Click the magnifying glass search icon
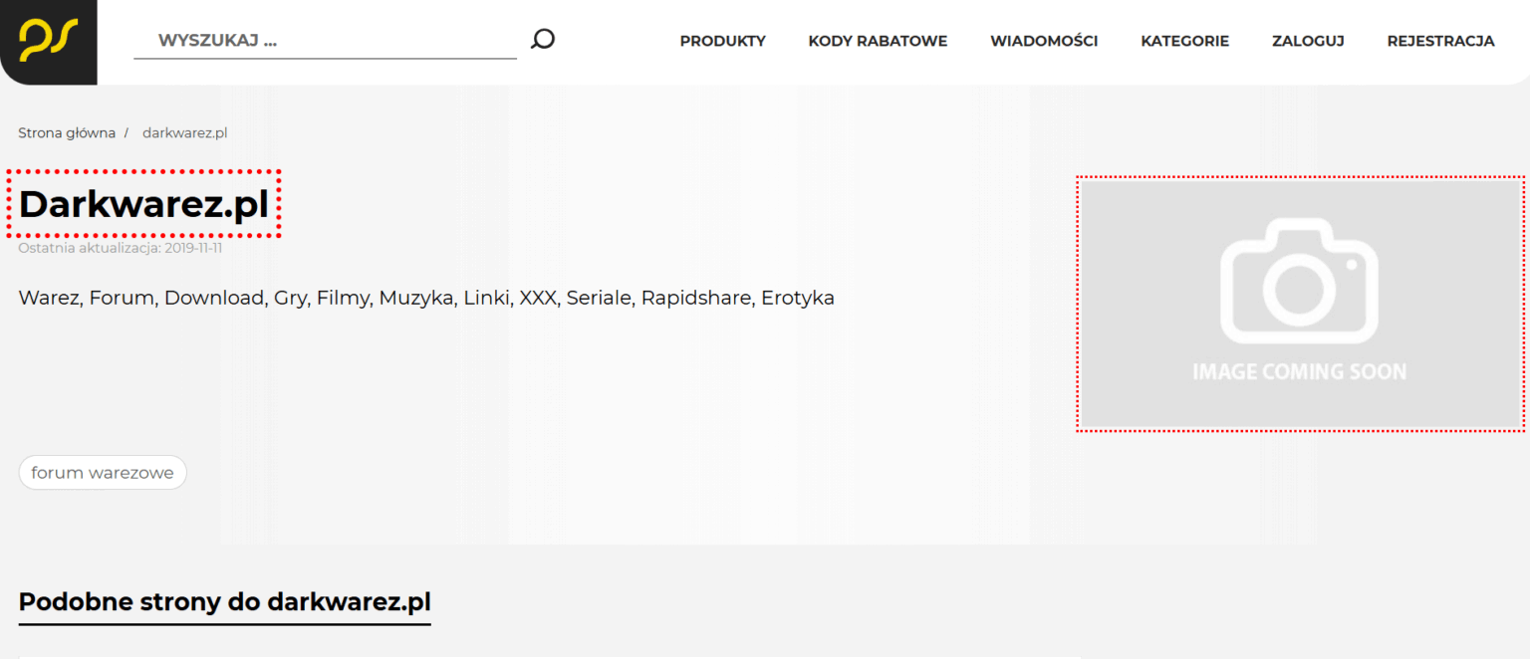 tap(542, 40)
